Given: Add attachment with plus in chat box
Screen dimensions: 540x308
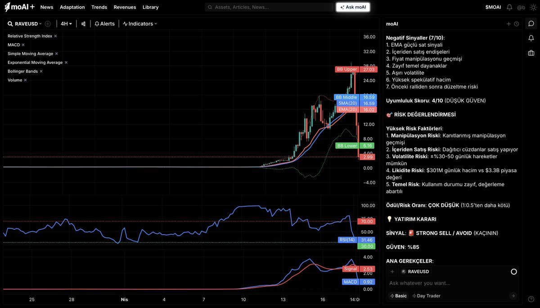Looking at the screenshot, I should point(392,272).
